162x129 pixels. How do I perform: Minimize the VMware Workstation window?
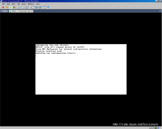[156, 1]
